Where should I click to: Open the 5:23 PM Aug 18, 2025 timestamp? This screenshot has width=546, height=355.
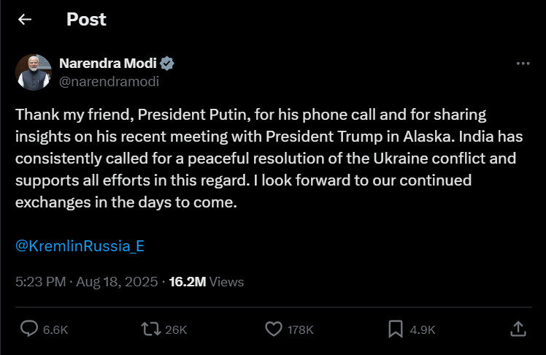[x=86, y=281]
